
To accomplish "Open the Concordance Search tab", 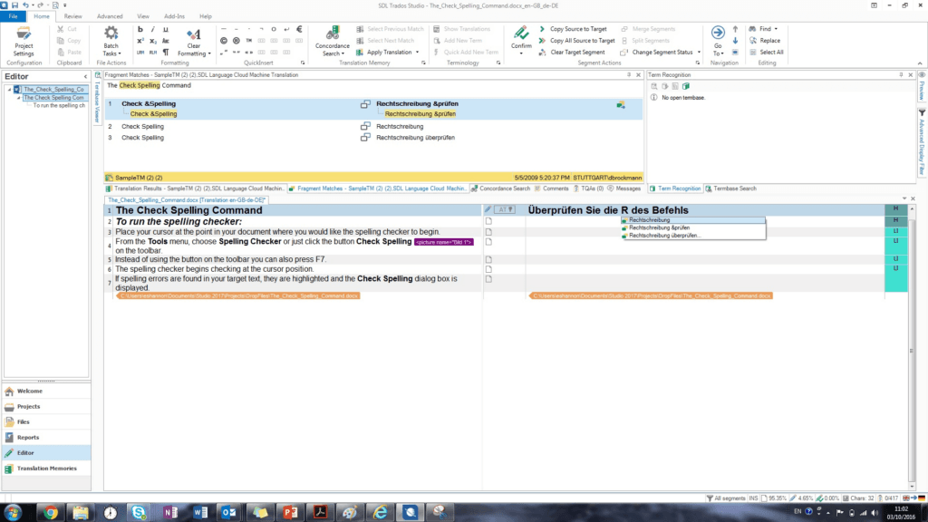I will (504, 188).
